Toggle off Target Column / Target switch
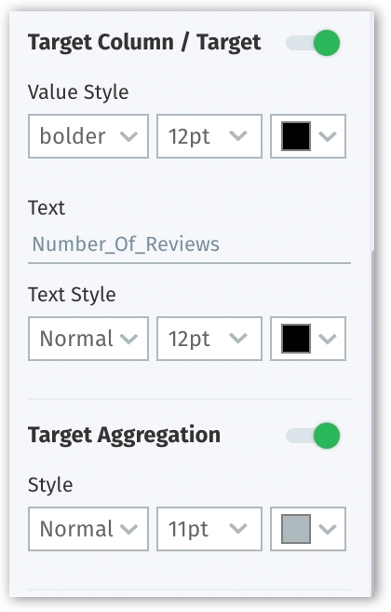Viewport: 391px width, 612px height. coord(313,43)
